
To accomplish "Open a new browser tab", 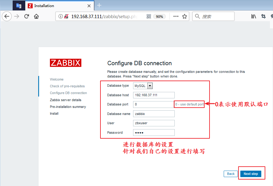I will pyautogui.click(x=99, y=6).
